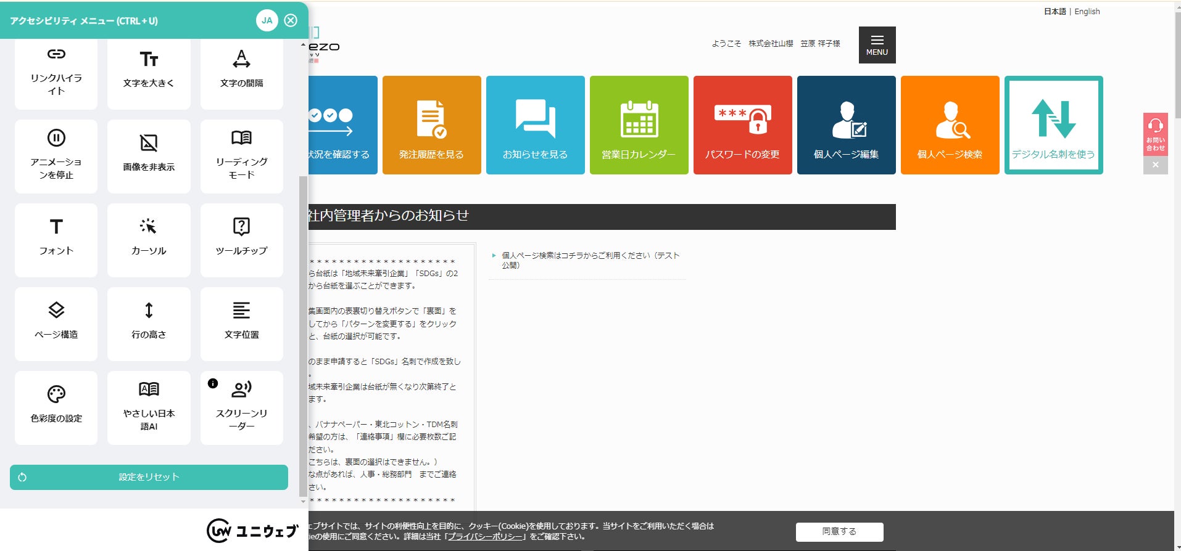Choose the ツールチップ tooltip icon
Viewport: 1181px width, 551px height.
tap(241, 226)
